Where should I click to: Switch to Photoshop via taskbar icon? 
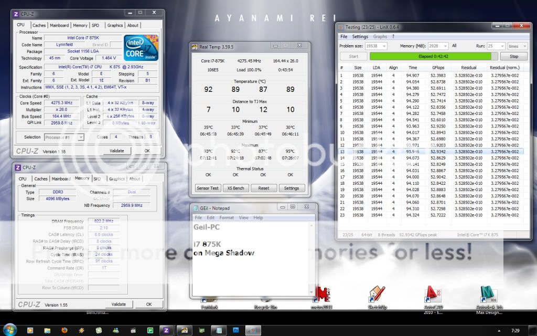coord(236,331)
